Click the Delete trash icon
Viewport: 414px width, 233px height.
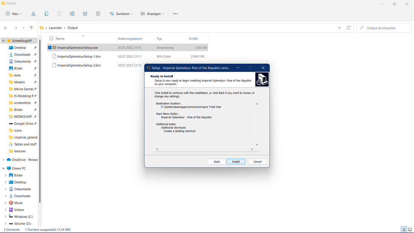(x=98, y=14)
